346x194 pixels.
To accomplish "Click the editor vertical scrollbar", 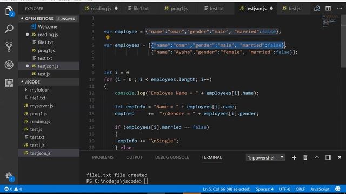I will (344, 42).
